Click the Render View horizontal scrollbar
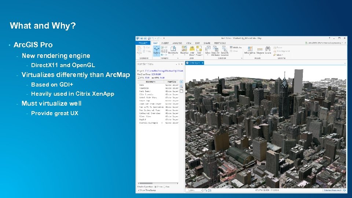This screenshot has width=352, height=198. coord(158,183)
